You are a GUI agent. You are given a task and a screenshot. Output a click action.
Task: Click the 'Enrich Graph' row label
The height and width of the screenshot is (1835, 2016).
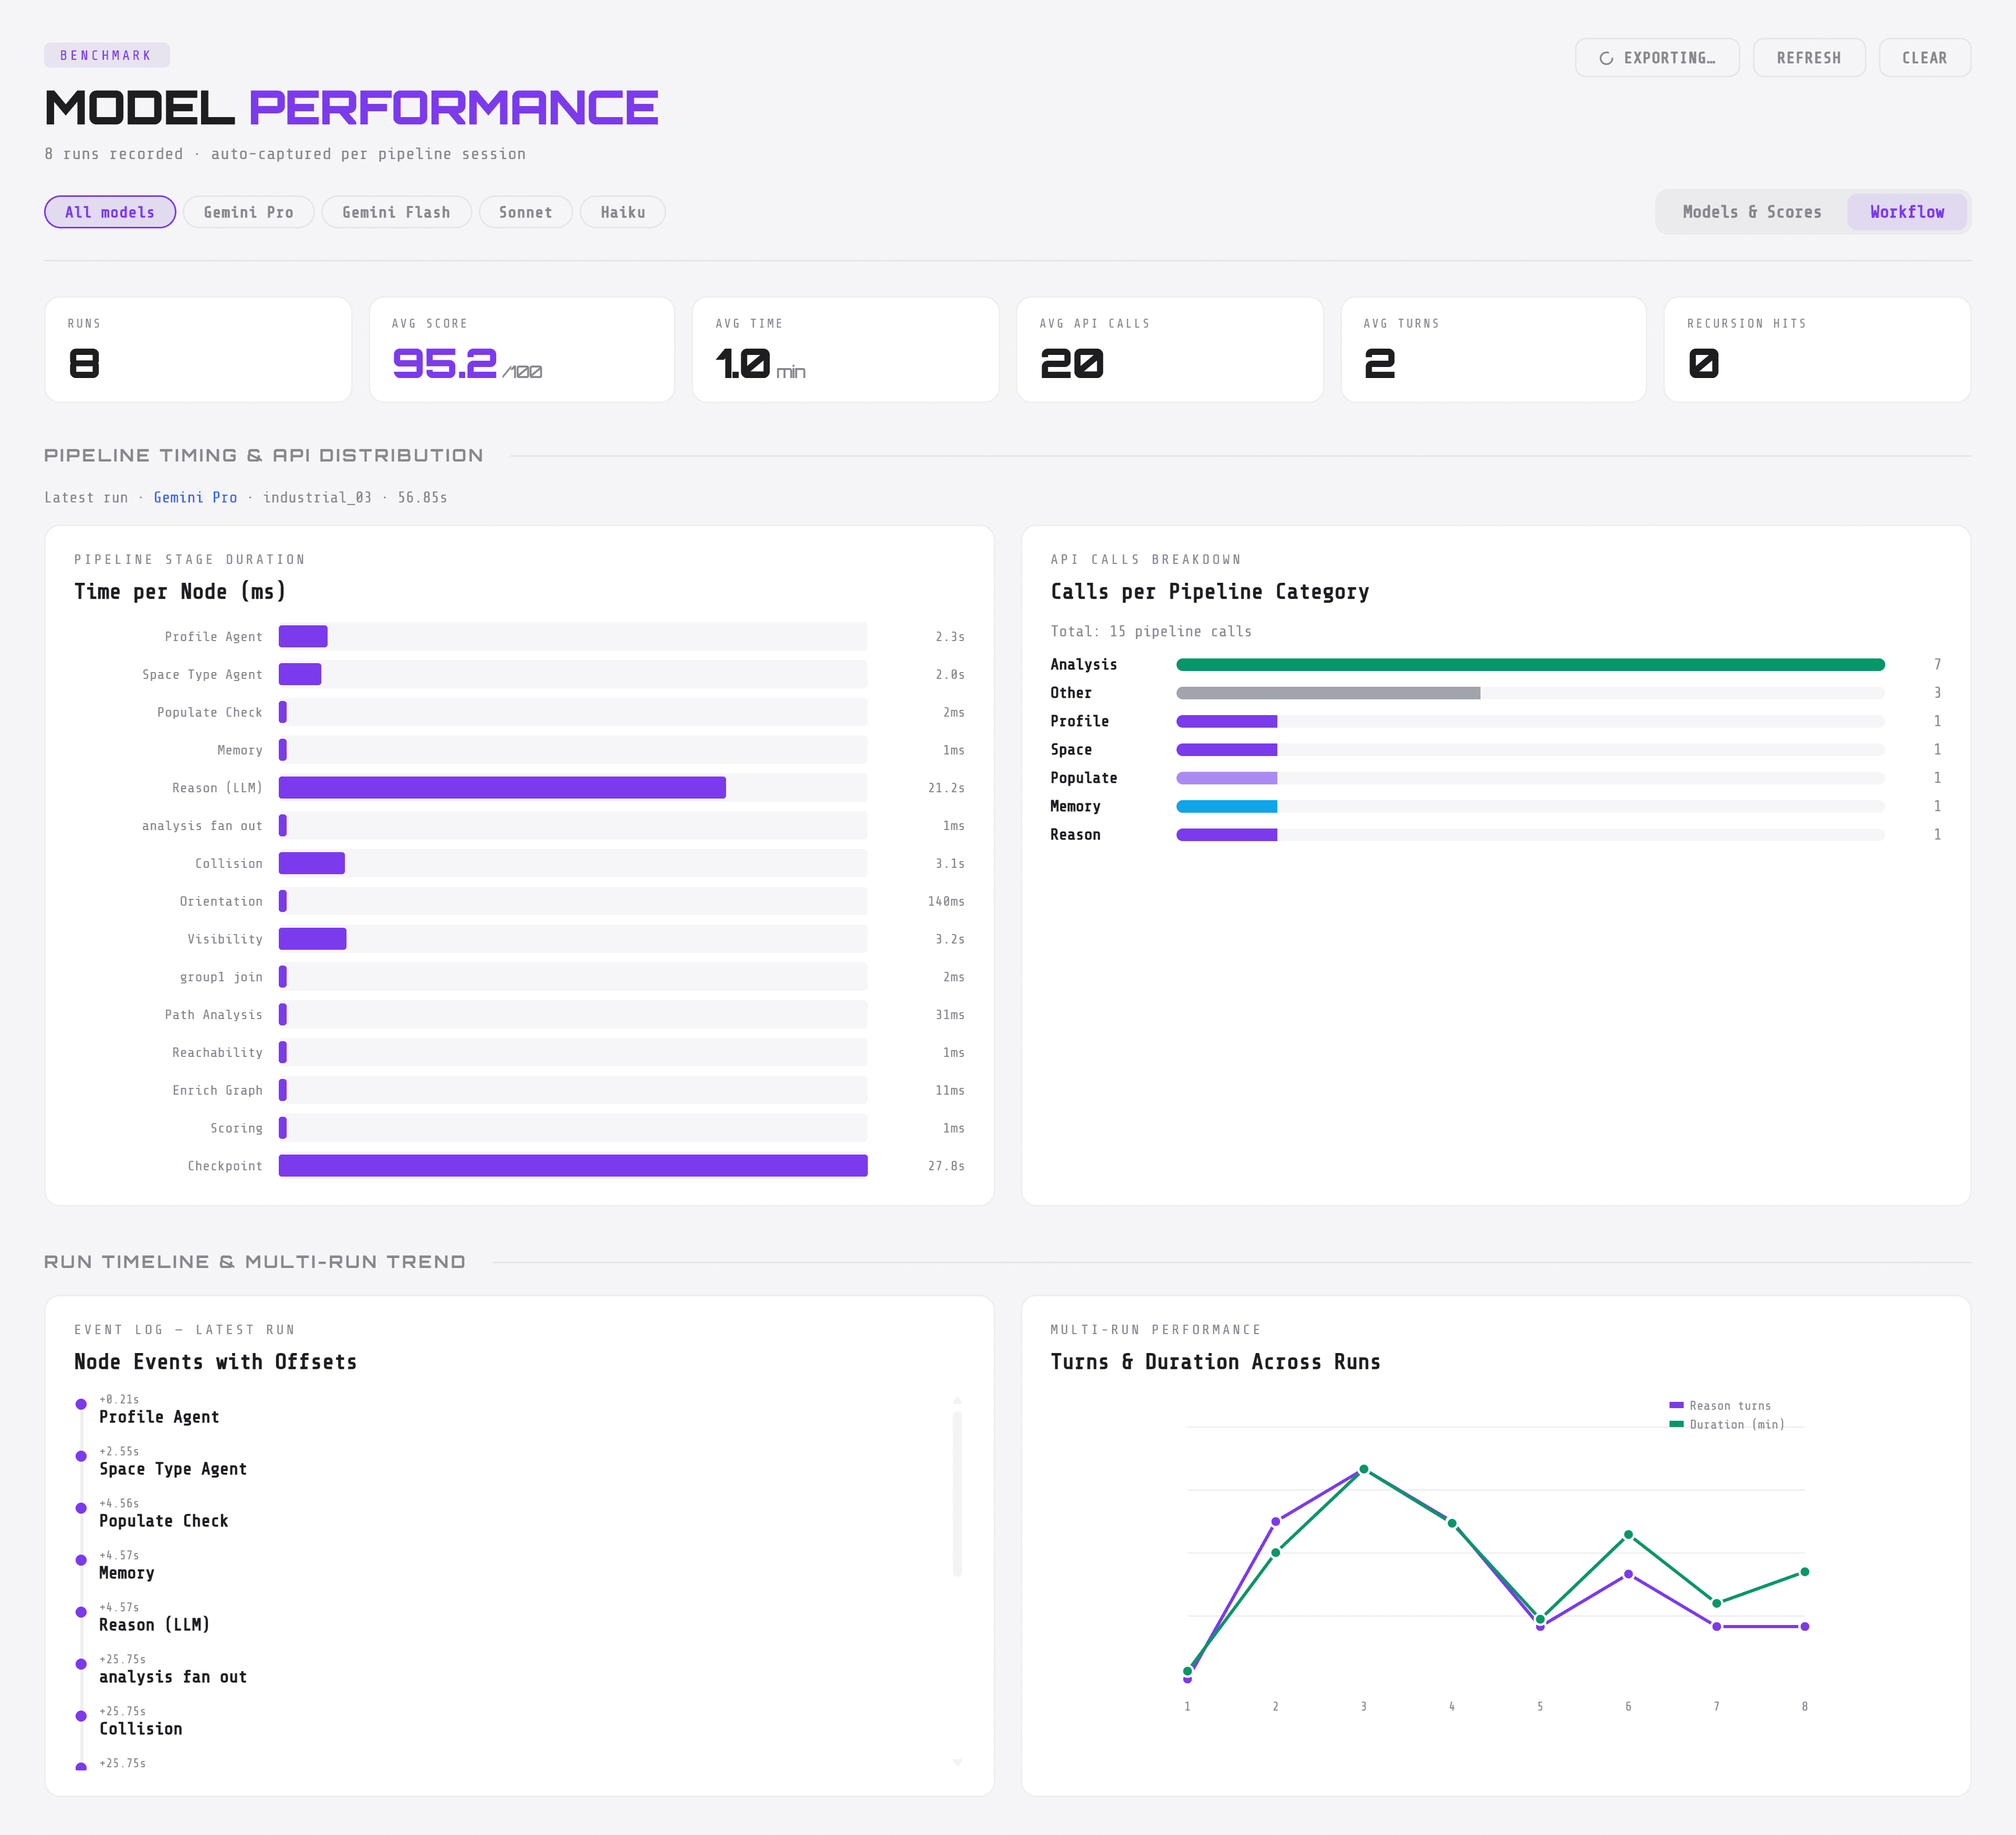point(217,1090)
